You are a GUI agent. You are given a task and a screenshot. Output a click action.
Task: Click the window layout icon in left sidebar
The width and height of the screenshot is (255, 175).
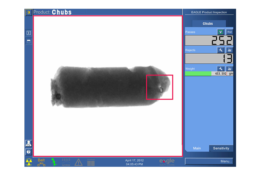click(x=29, y=42)
